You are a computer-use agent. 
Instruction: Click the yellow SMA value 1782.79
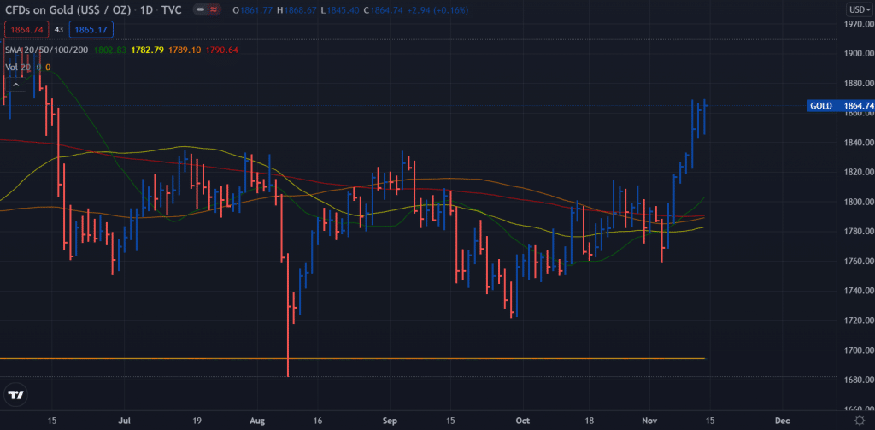tap(147, 50)
